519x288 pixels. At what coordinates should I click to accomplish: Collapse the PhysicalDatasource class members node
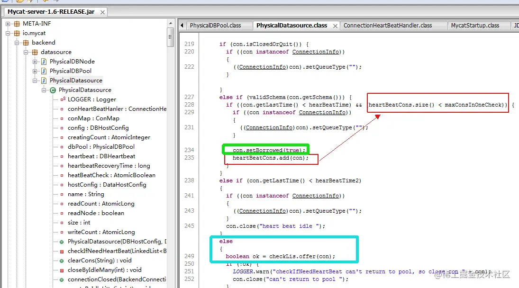(44, 90)
